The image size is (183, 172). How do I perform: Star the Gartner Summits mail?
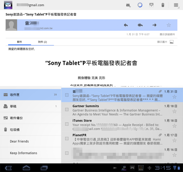click(174, 111)
